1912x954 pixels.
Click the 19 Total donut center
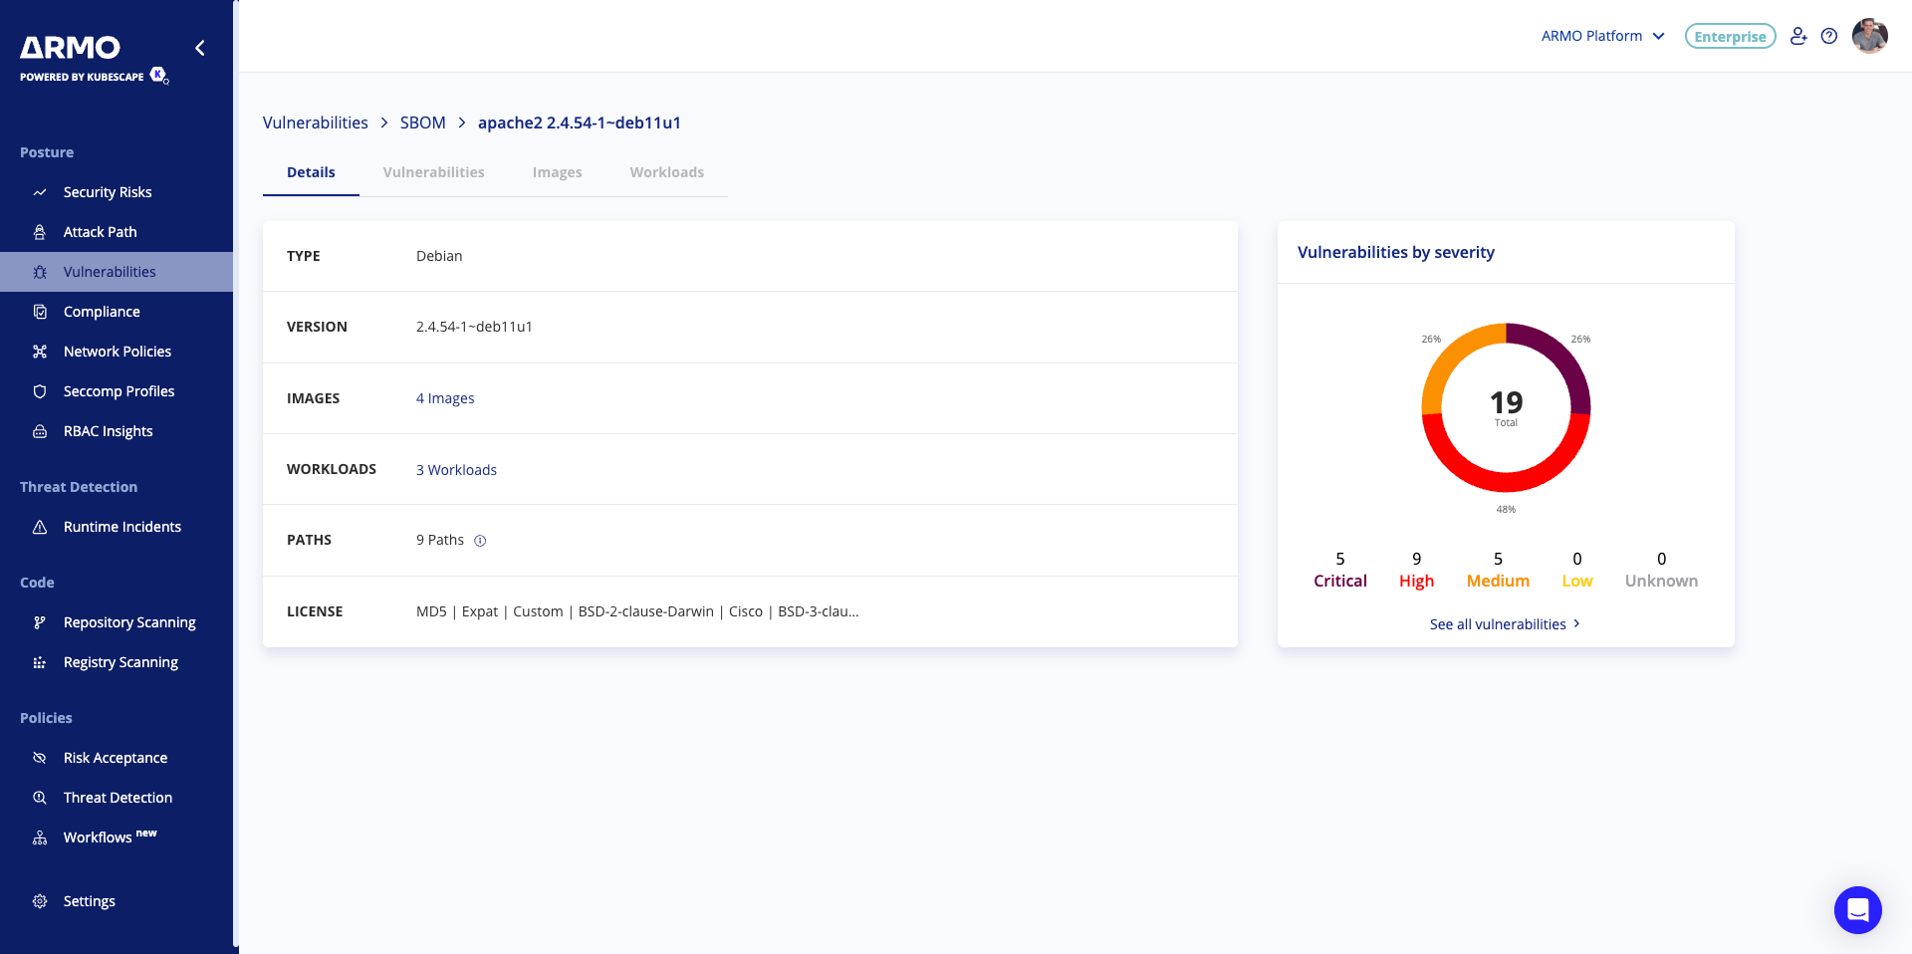(x=1506, y=407)
